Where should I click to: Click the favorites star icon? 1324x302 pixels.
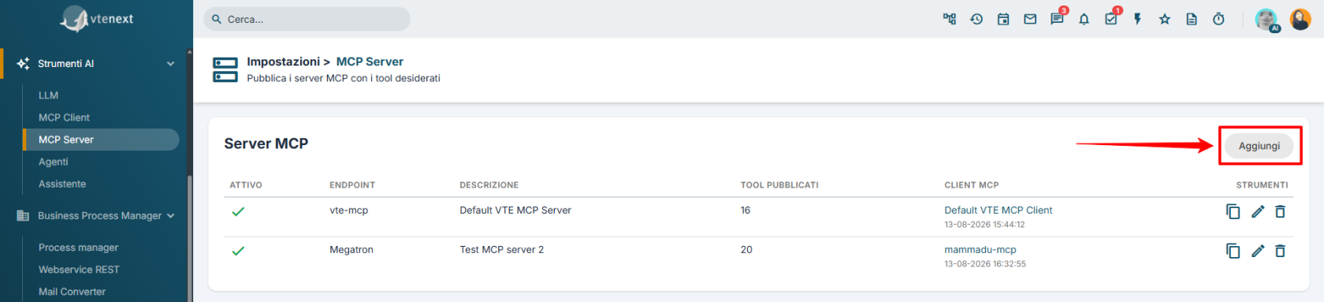(x=1165, y=19)
